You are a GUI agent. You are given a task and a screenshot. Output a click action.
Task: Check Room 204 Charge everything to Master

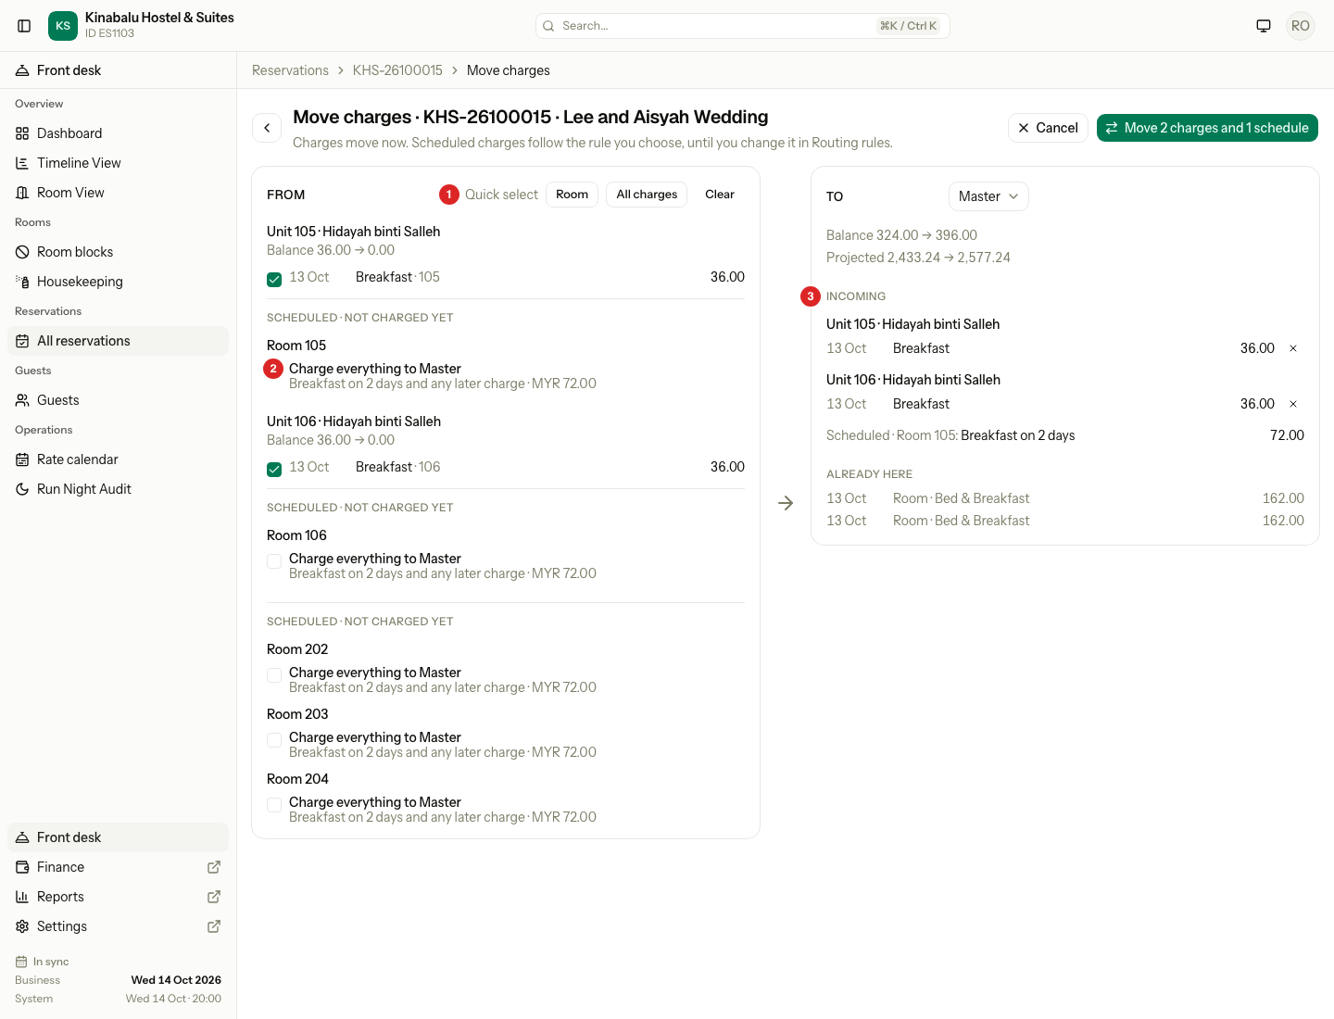(274, 805)
